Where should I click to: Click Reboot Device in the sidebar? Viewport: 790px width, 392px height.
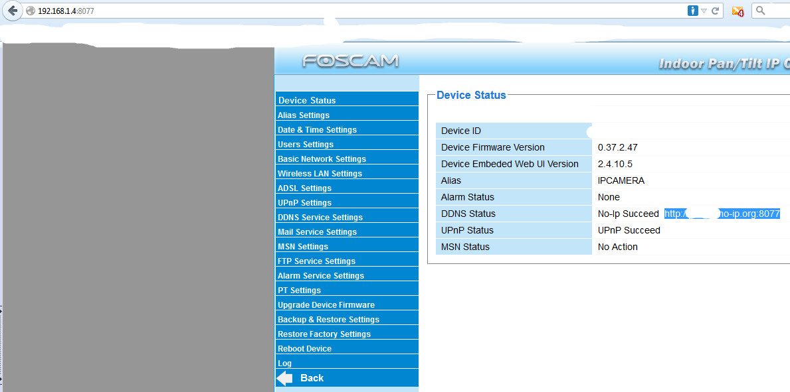[304, 349]
